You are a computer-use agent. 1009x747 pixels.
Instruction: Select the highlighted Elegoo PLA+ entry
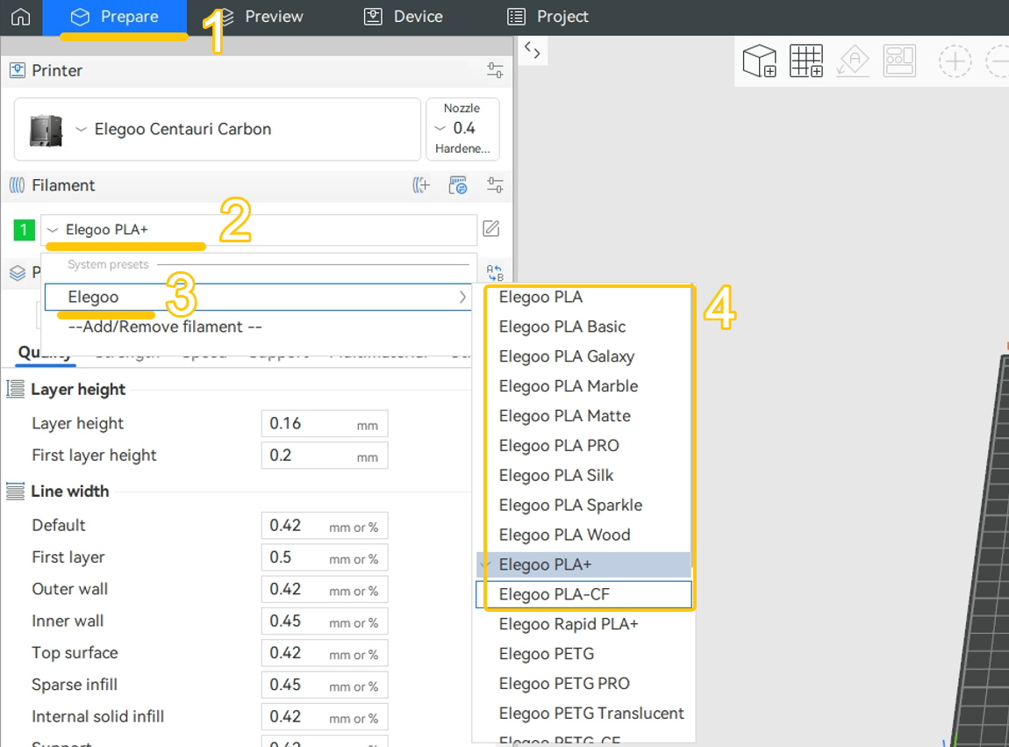tap(583, 564)
